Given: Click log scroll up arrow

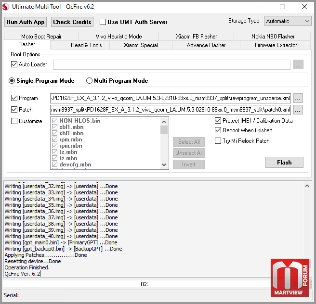Looking at the screenshot, I should (x=307, y=186).
